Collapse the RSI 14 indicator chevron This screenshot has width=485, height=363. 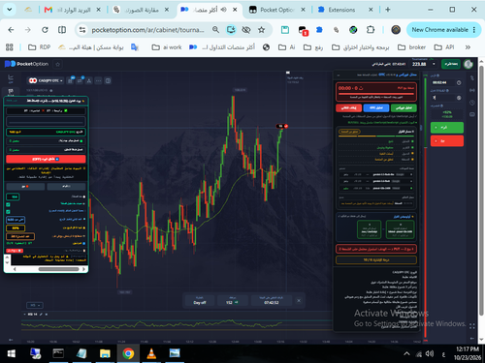(25, 315)
